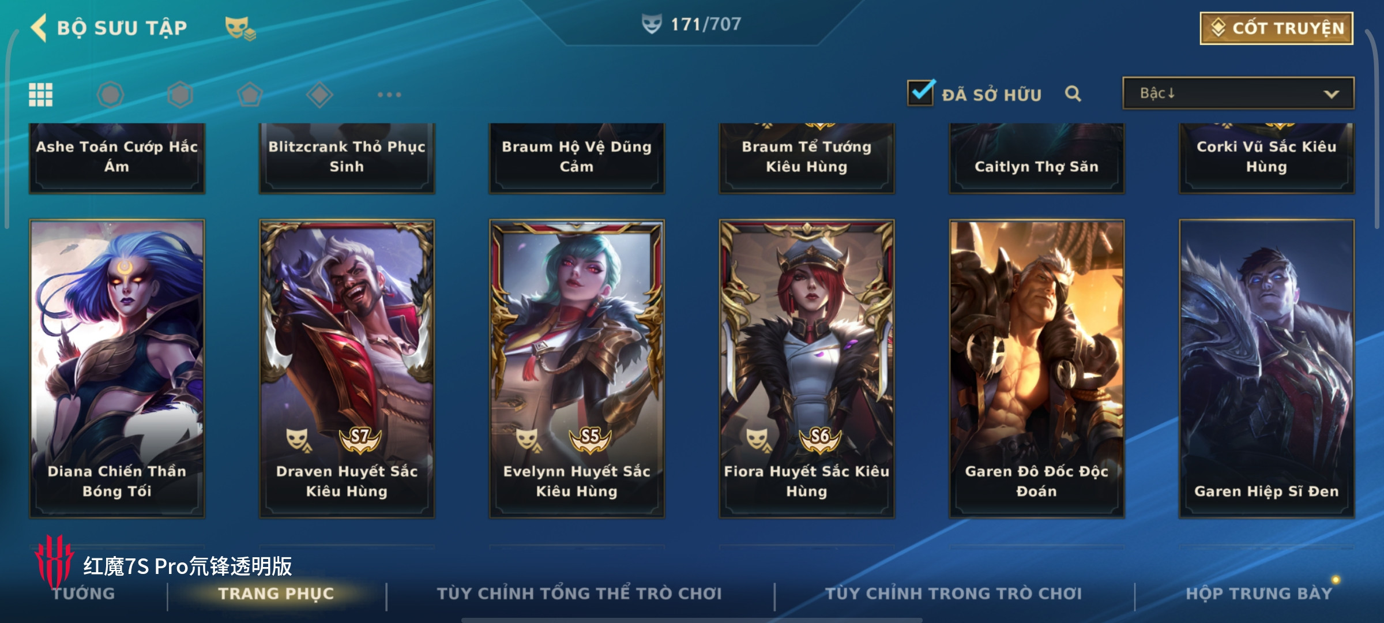Image resolution: width=1384 pixels, height=623 pixels.
Task: Open the Bậc sort dropdown
Action: coord(1238,93)
